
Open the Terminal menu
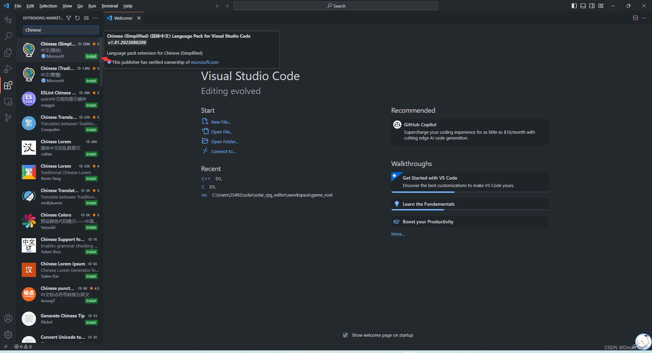[109, 6]
